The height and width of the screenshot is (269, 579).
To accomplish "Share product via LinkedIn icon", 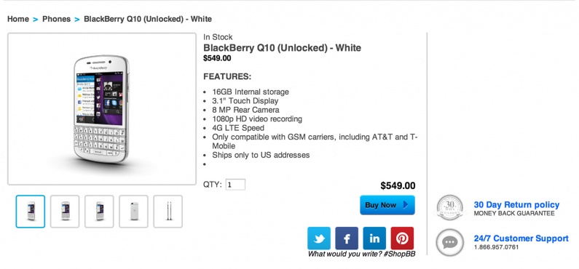I will [374, 238].
